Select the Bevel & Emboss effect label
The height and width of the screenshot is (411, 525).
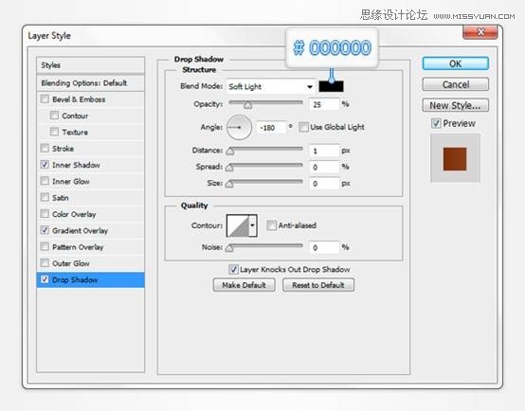pyautogui.click(x=79, y=99)
